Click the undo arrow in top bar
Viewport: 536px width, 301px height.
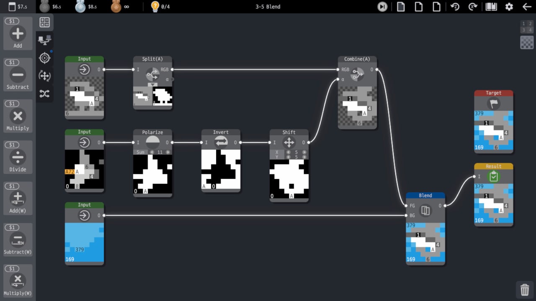(x=455, y=7)
